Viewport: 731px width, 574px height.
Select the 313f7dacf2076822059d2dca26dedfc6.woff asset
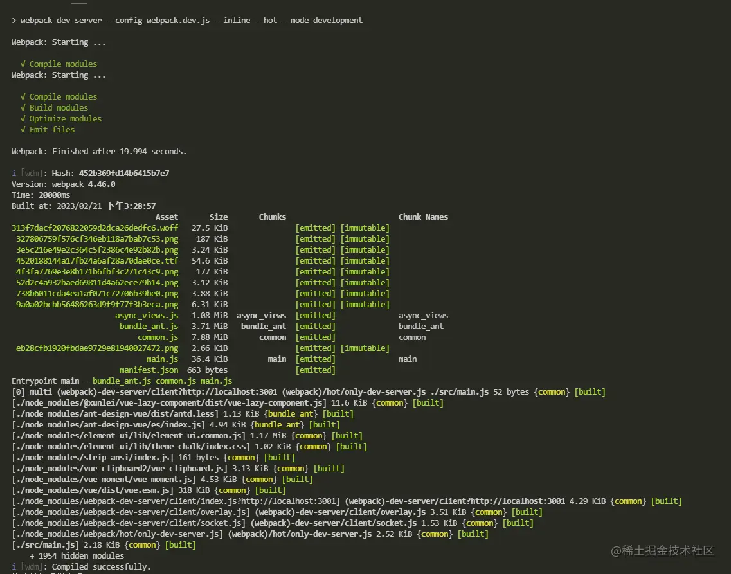[95, 228]
